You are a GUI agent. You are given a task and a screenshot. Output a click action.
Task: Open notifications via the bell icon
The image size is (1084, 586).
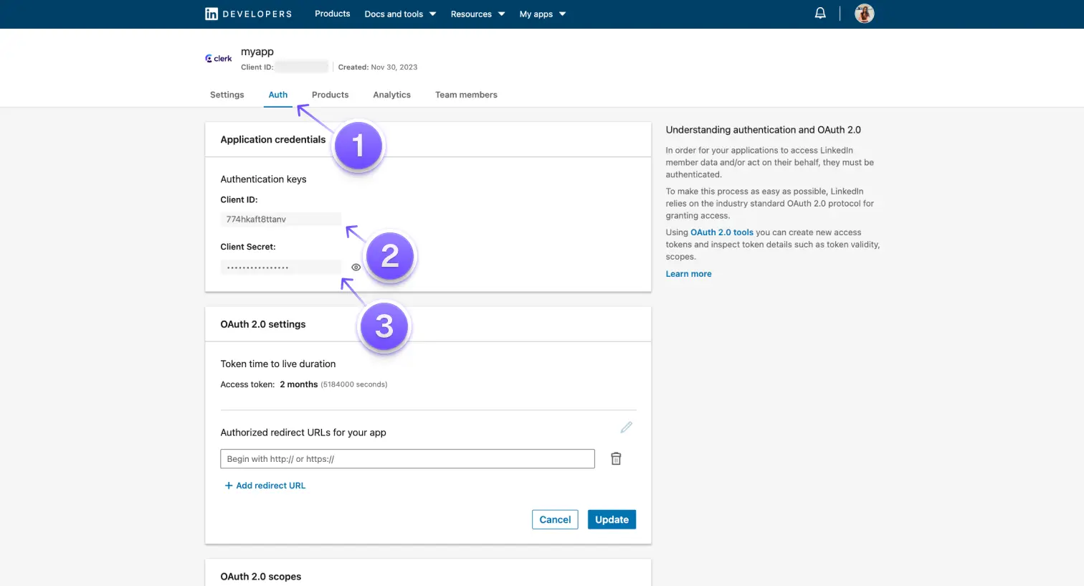(x=819, y=12)
